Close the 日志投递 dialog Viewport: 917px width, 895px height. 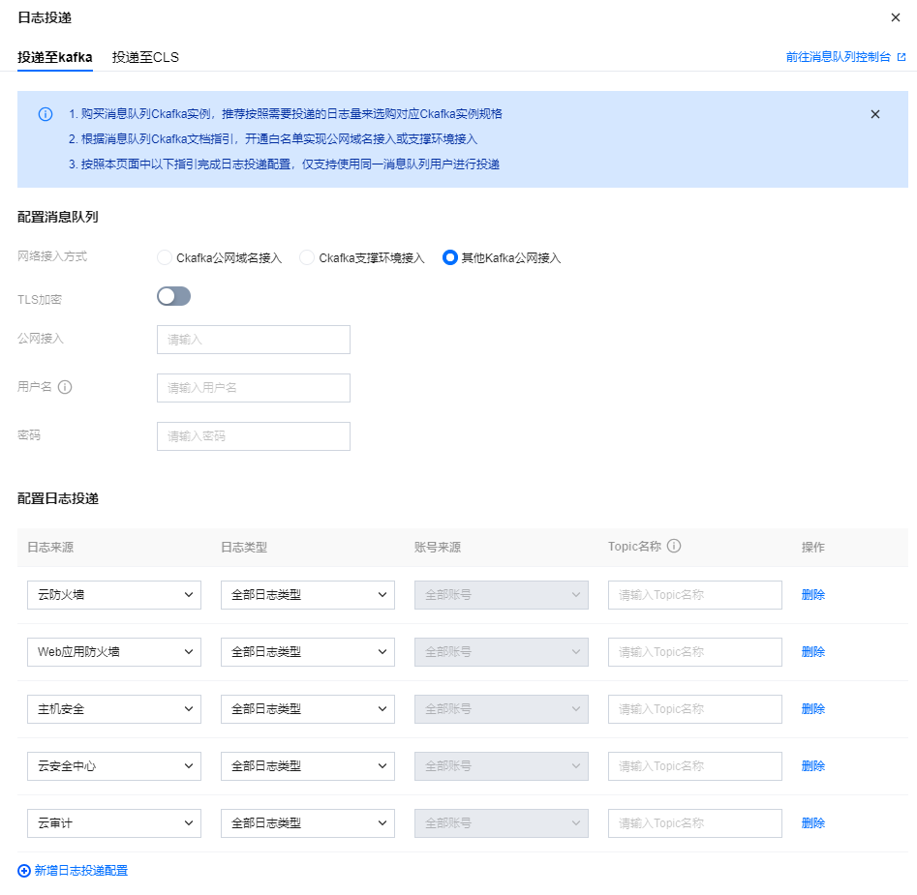pyautogui.click(x=895, y=17)
